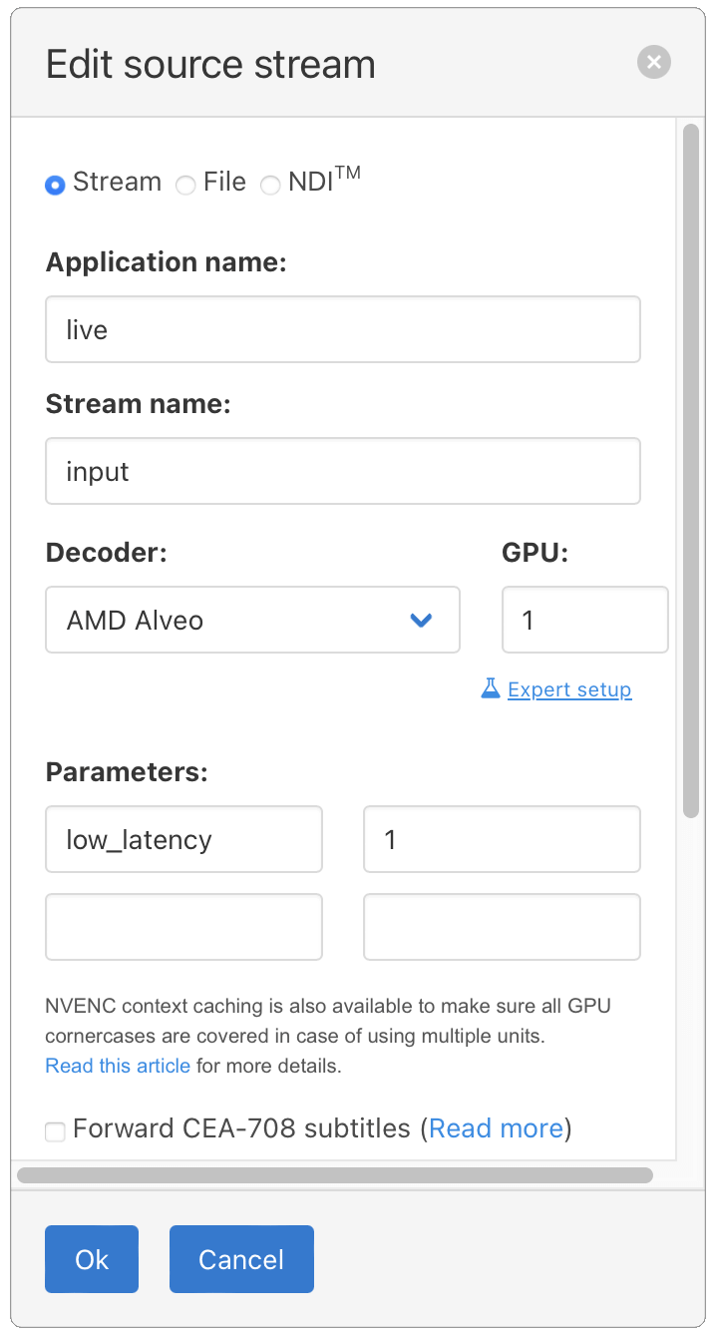The image size is (716, 1337).
Task: Enable Forward CEA-708 subtitles
Action: (x=55, y=1131)
